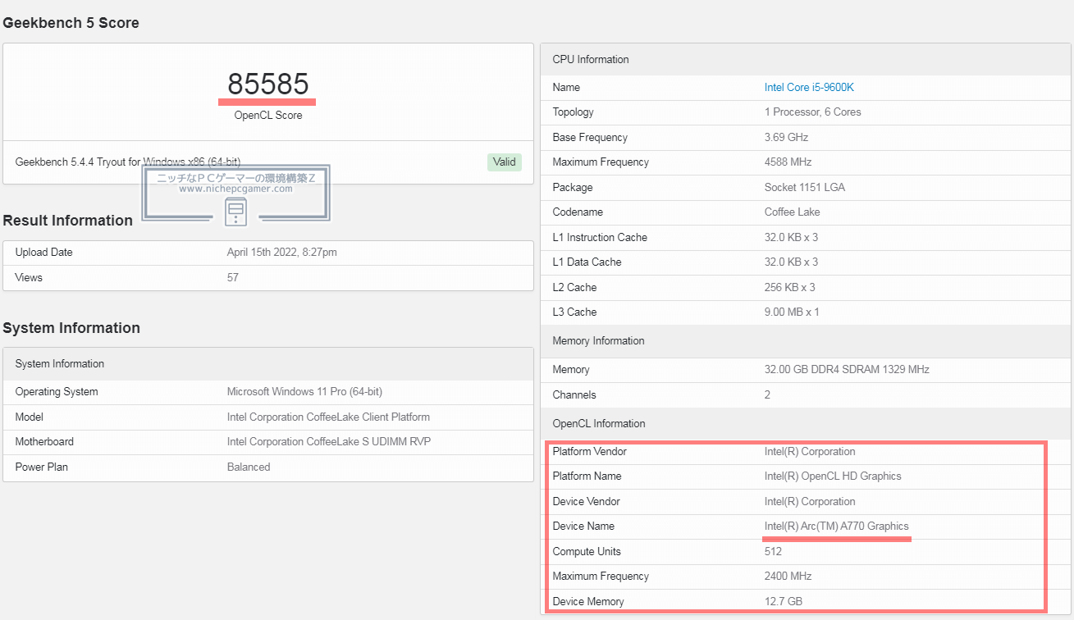Select the Device Vendor Intel(R) Corporation value
Screen dimensions: 1074x620
[x=810, y=501]
